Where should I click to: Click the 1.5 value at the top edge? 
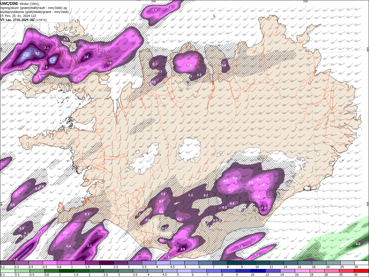[x=155, y=10]
